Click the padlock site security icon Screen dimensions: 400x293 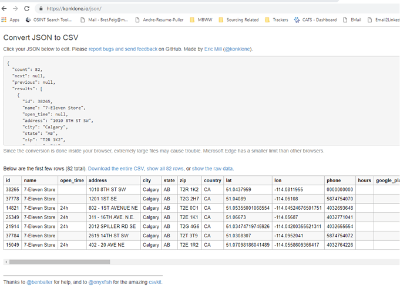coord(41,9)
